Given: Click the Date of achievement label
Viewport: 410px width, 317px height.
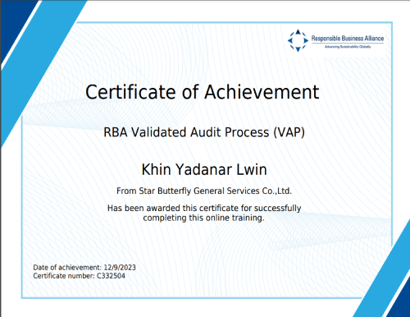Looking at the screenshot, I should pyautogui.click(x=67, y=268).
